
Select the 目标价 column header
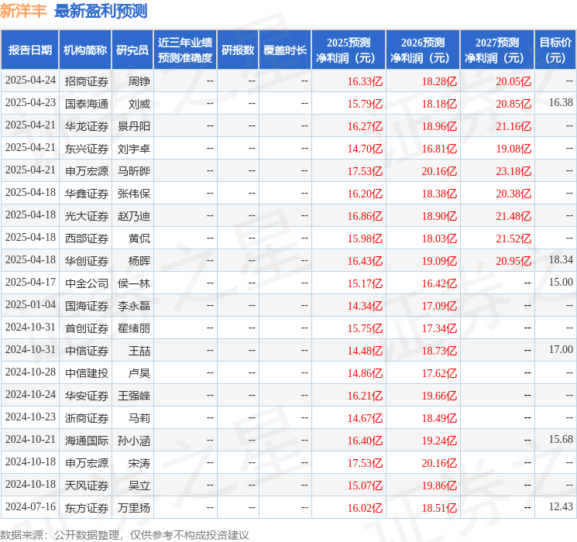[x=555, y=50]
